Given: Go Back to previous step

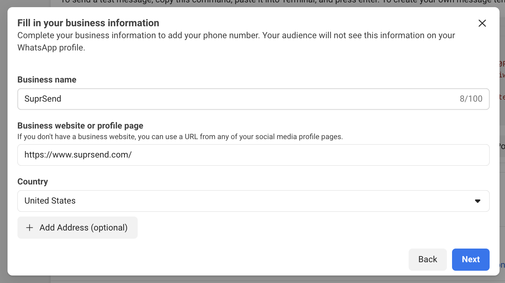Looking at the screenshot, I should [427, 259].
